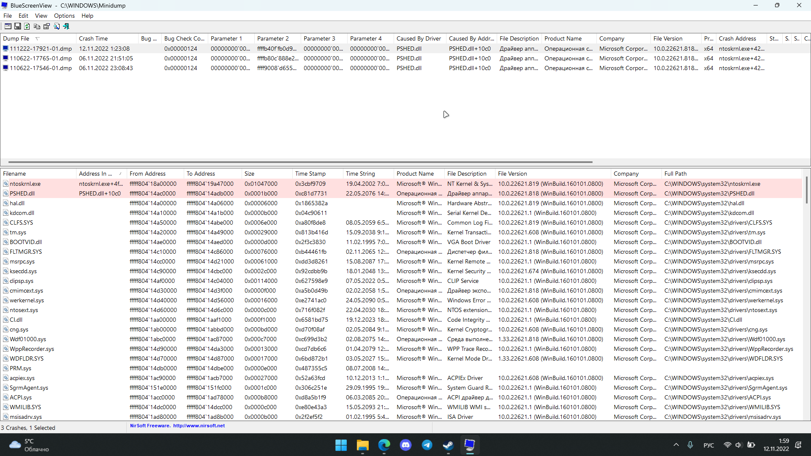Open the nirsoft.net link in status bar
Viewport: 811px width, 456px height.
point(199,426)
